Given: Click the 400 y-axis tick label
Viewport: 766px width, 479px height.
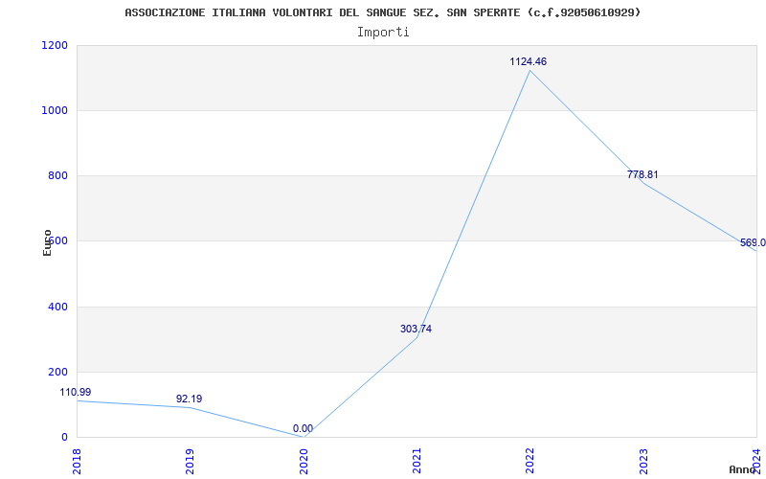Looking at the screenshot, I should [x=57, y=307].
